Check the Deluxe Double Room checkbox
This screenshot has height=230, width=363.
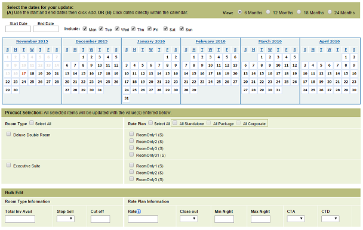point(8,134)
